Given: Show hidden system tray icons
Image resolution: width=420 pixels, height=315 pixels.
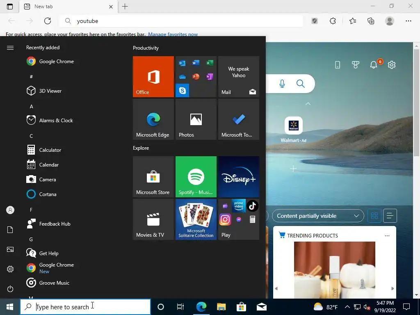Looking at the screenshot, I should coord(347,307).
